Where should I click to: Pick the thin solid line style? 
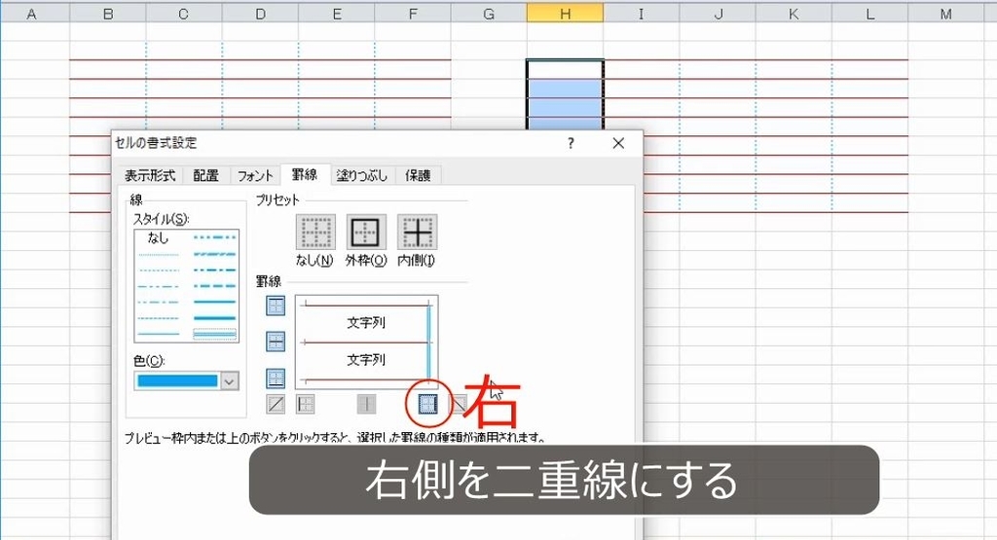pos(159,333)
